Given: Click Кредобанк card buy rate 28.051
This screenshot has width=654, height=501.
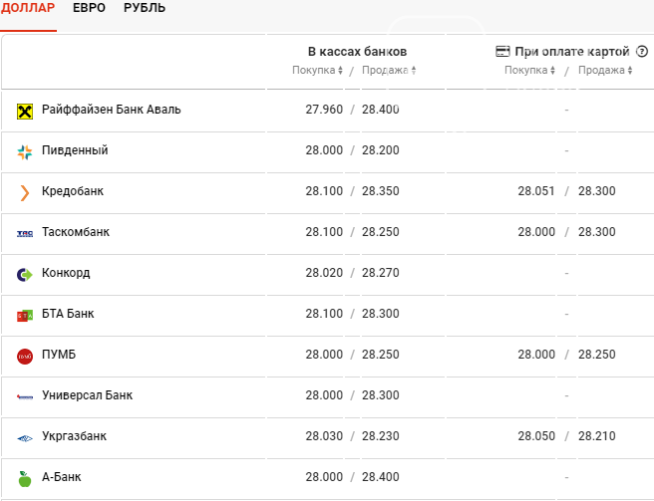Looking at the screenshot, I should click(536, 191).
